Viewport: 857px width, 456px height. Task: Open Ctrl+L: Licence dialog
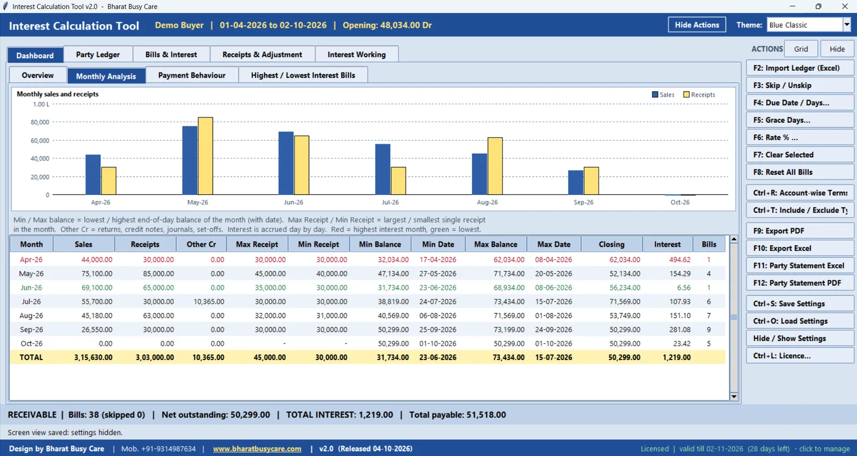click(x=800, y=356)
